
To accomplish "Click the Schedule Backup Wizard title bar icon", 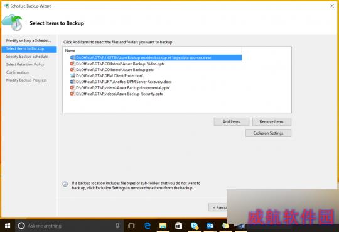I will click(6, 6).
